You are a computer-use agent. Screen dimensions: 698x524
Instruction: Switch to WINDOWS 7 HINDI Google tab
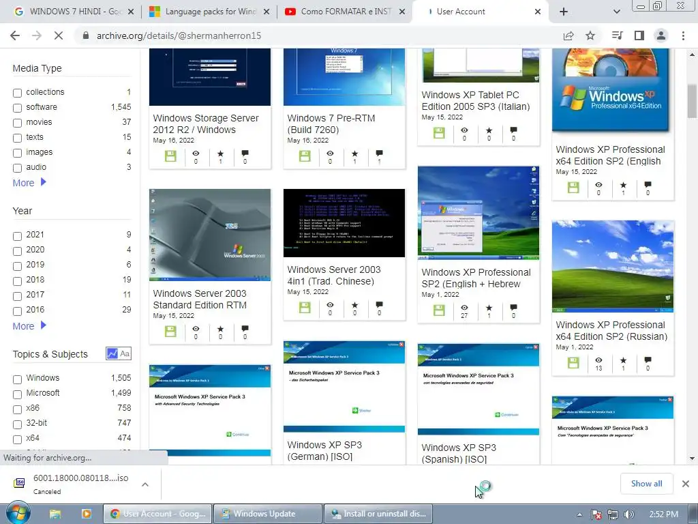pos(74,12)
